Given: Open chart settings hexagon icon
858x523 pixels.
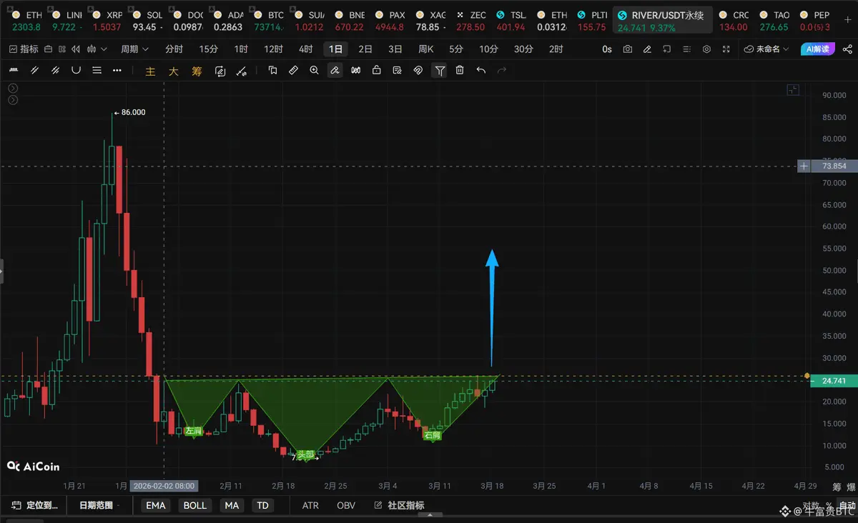Looking at the screenshot, I should (x=706, y=49).
